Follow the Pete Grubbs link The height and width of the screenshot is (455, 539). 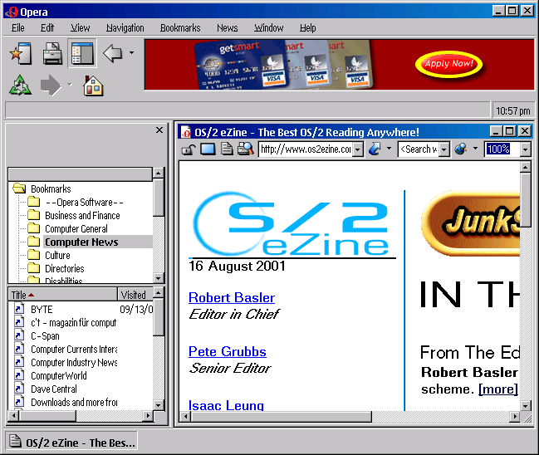228,351
